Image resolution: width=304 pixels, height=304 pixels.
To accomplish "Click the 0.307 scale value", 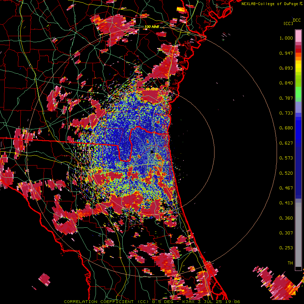I will 286,233.
